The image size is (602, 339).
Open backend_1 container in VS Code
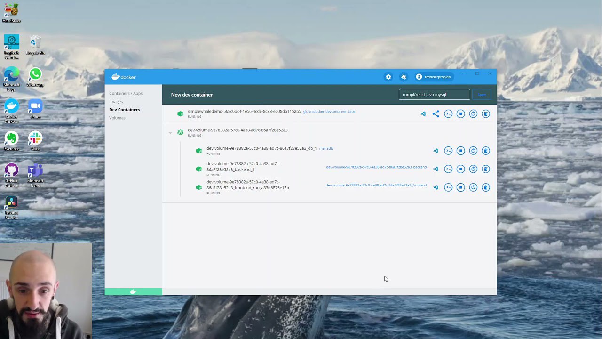tap(436, 169)
